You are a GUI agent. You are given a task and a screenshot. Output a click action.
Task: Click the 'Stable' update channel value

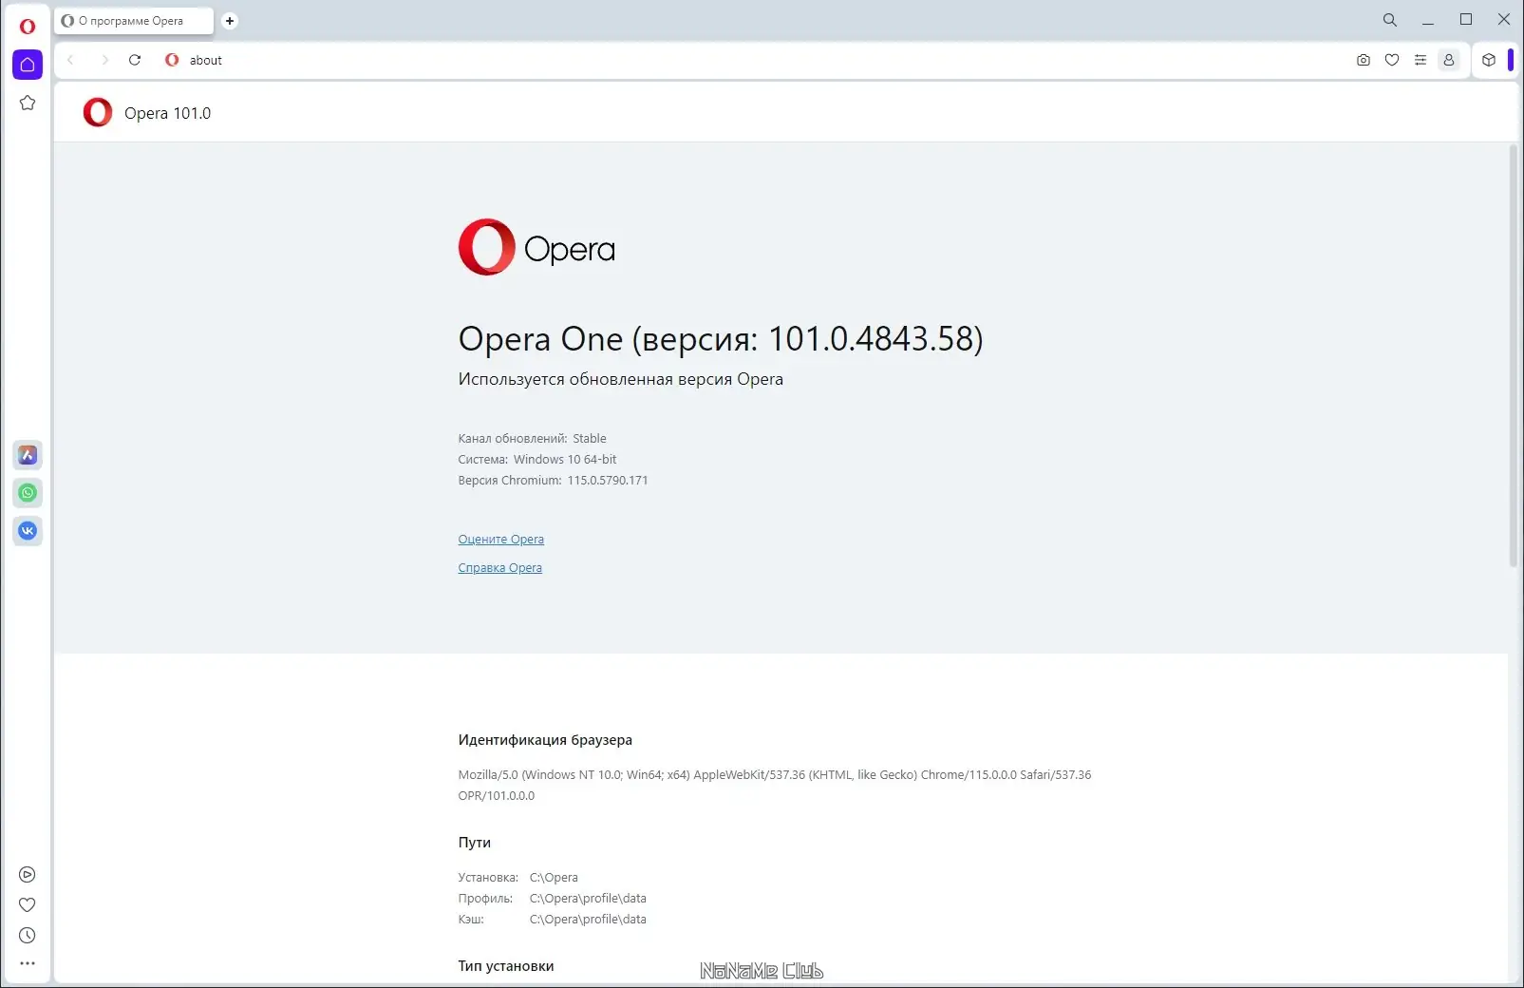(590, 439)
